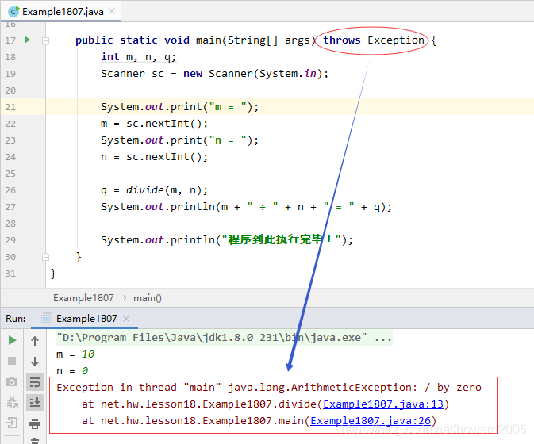
Task: Click Example1807 in the breadcrumb bar
Action: [x=83, y=298]
